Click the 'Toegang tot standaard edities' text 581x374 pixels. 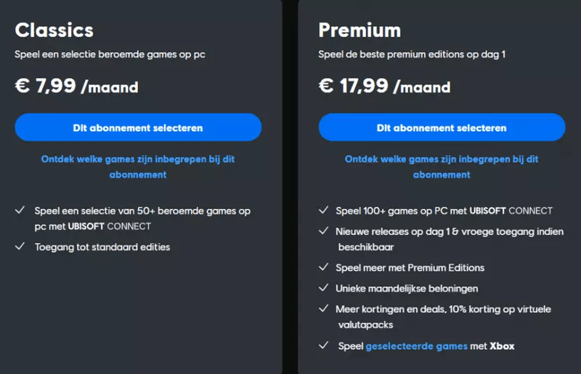102,247
